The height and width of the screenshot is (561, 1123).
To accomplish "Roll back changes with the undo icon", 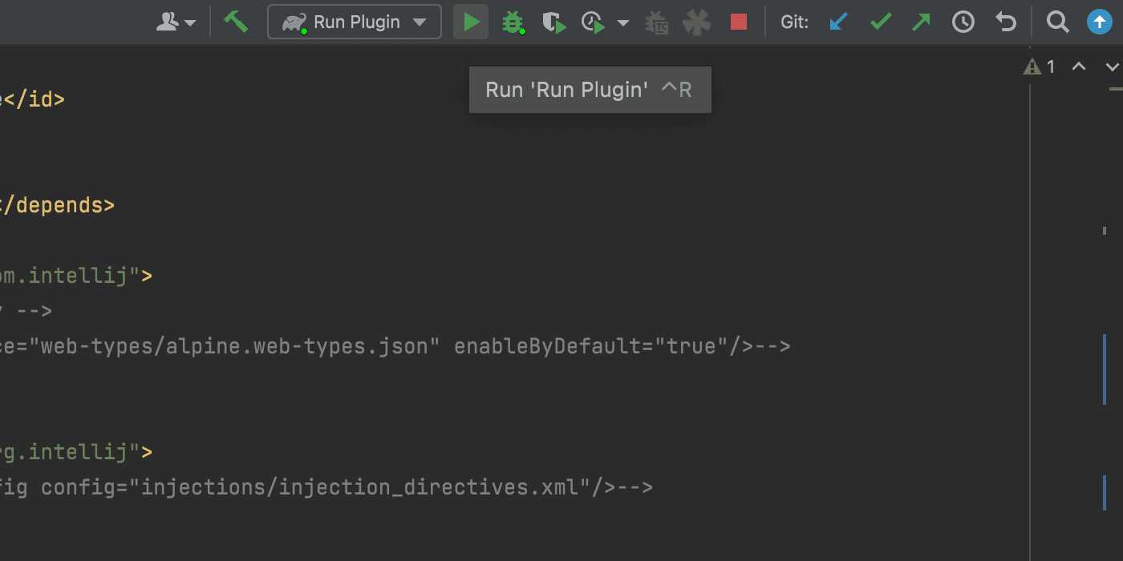I will click(1005, 22).
